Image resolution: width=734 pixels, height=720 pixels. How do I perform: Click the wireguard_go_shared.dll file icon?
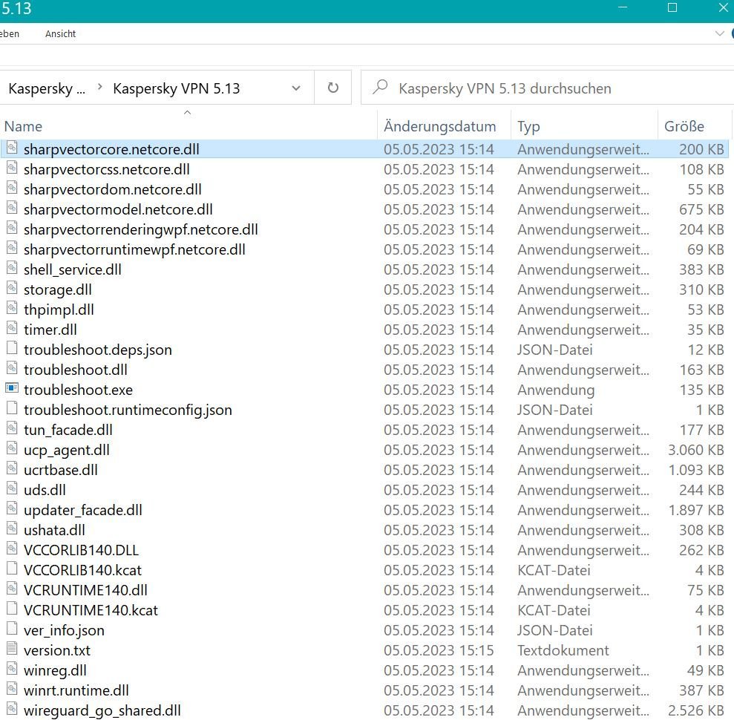click(x=12, y=709)
